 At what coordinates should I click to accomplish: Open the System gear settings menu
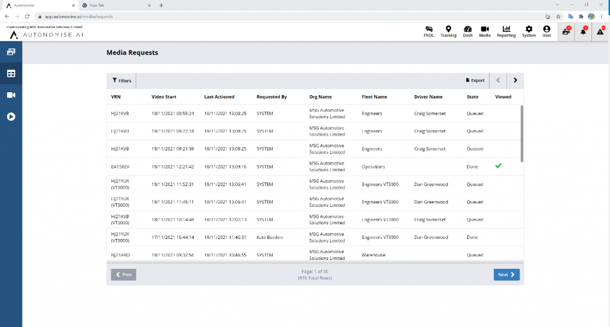click(528, 32)
